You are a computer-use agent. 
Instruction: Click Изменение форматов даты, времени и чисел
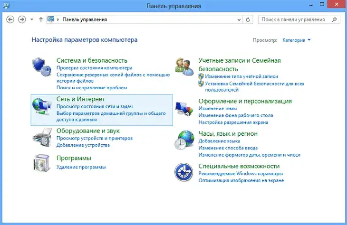(250, 155)
